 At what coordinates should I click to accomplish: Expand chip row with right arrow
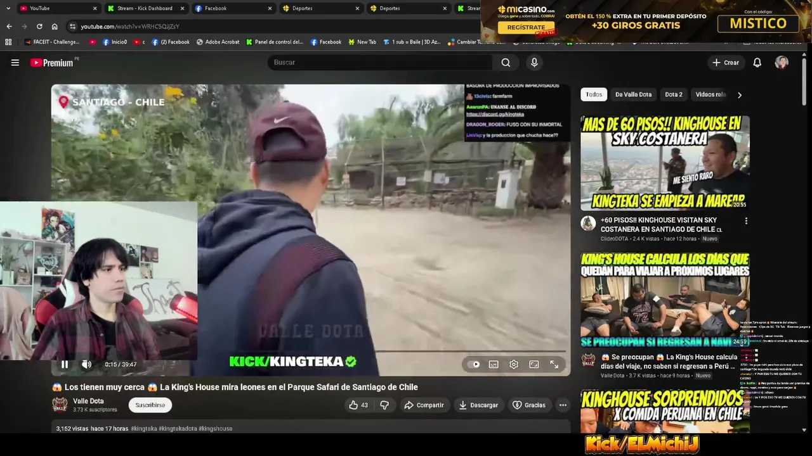739,94
